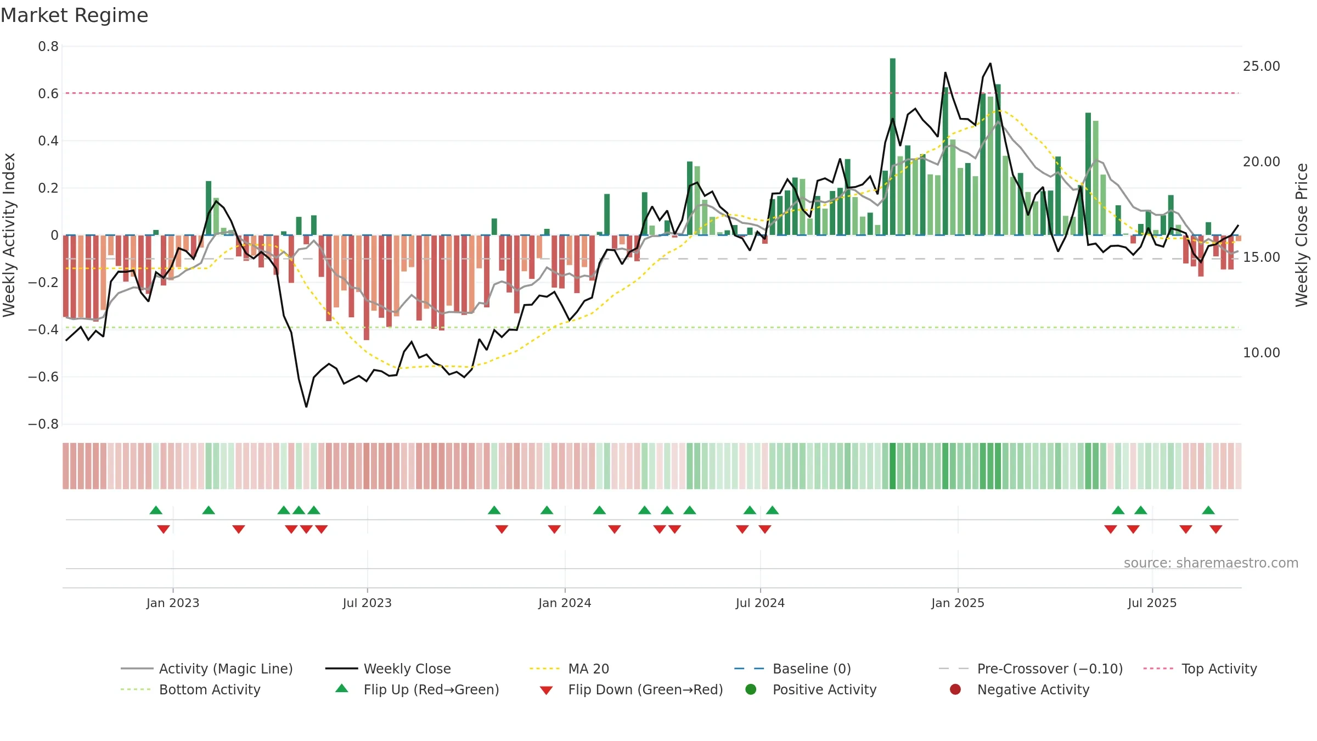Click the 10.00 price axis label
This screenshot has width=1317, height=741.
1262,353
